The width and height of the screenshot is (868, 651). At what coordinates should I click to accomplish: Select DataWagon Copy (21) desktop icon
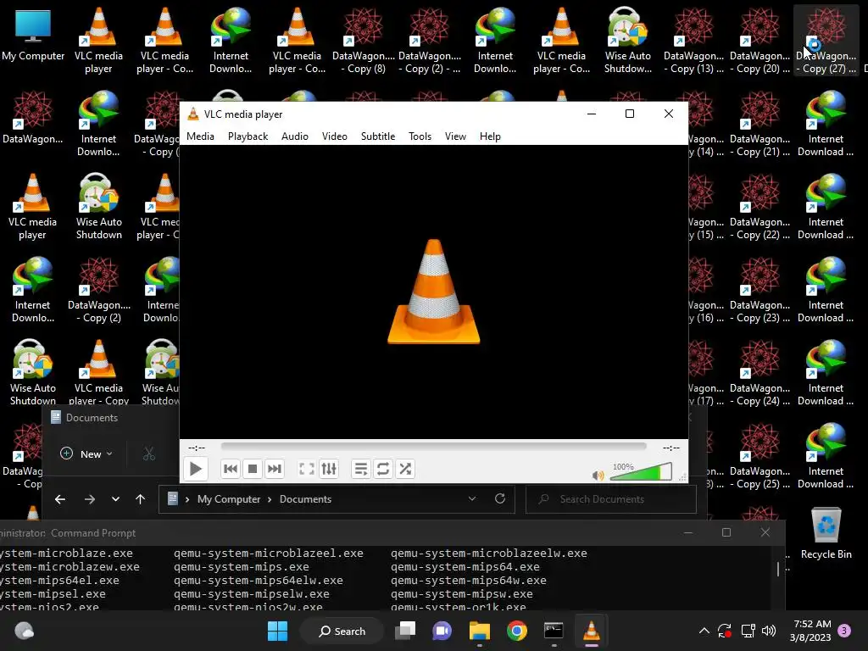click(759, 123)
